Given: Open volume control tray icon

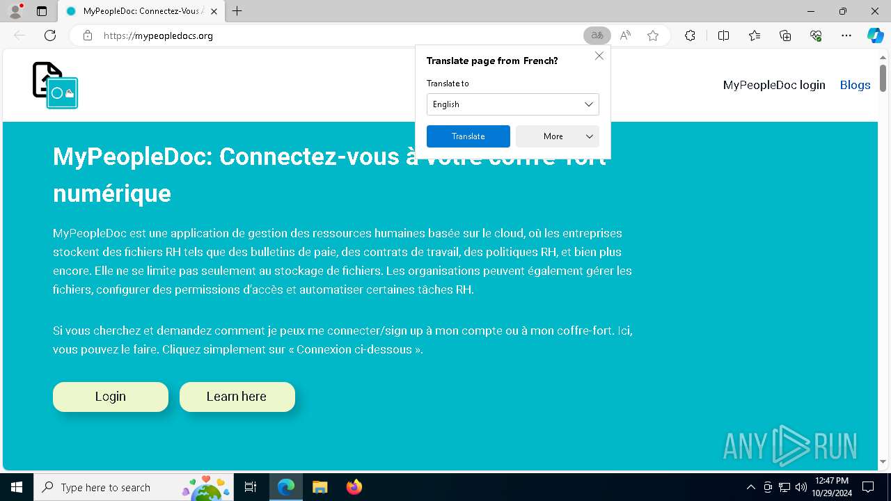Looking at the screenshot, I should [801, 487].
